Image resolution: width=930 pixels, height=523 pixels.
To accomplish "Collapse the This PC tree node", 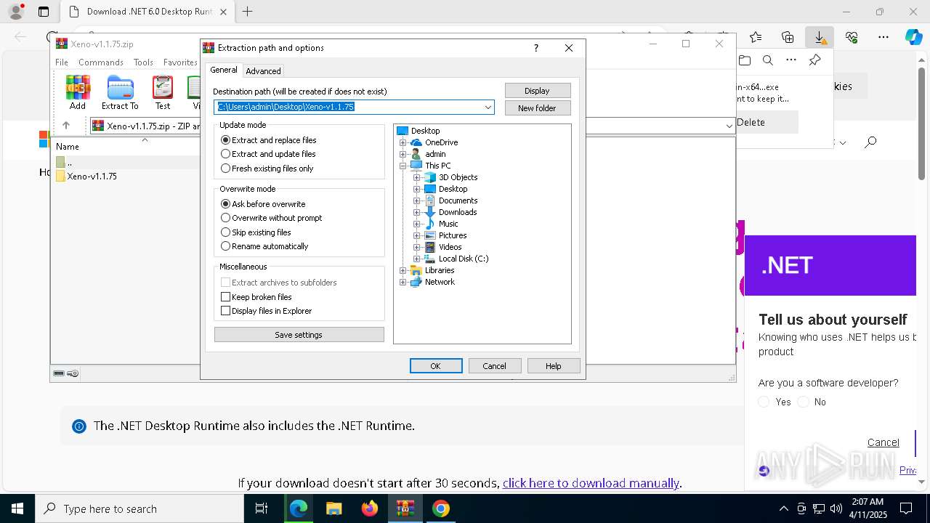I will coord(403,166).
